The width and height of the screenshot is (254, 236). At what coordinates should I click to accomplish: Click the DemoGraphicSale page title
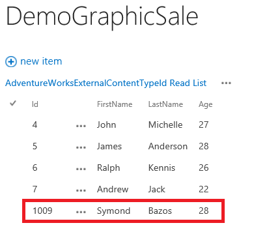pos(102,17)
